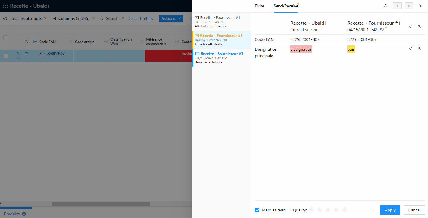
Task: Click the Clear 1 filters link
Action: click(x=141, y=18)
